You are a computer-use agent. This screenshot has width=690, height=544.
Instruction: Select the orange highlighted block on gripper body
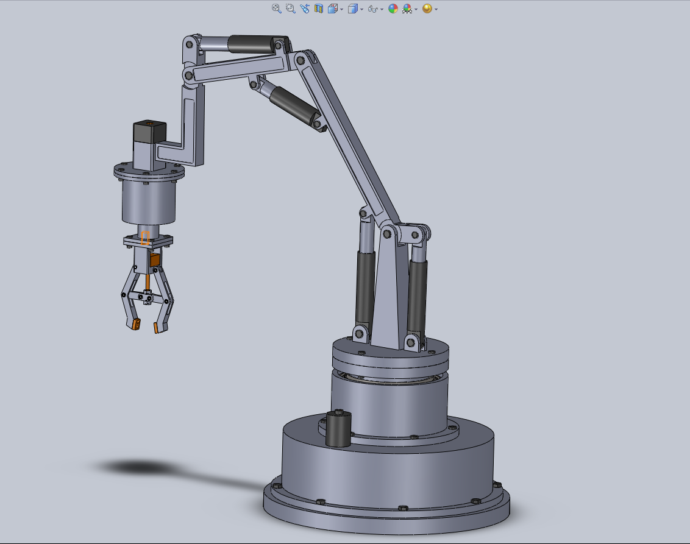click(155, 260)
